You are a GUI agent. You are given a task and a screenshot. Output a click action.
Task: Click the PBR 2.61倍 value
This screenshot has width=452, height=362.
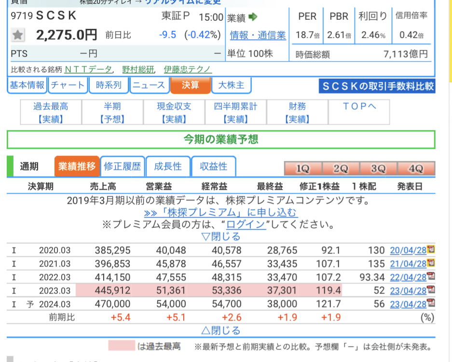click(x=339, y=35)
